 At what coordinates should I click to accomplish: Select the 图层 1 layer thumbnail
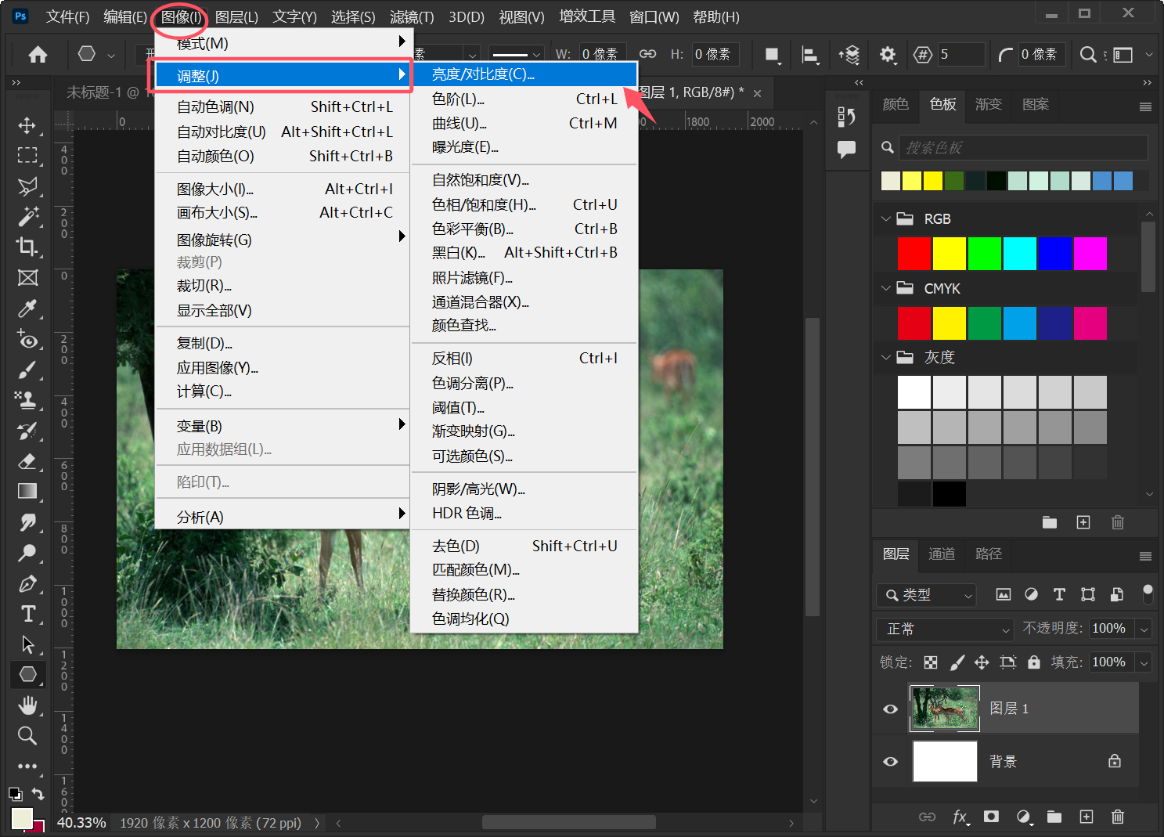[x=945, y=709]
